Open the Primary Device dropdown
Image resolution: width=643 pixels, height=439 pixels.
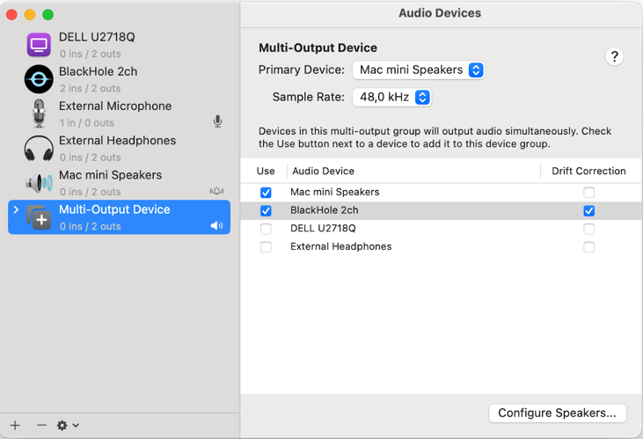[x=419, y=70]
